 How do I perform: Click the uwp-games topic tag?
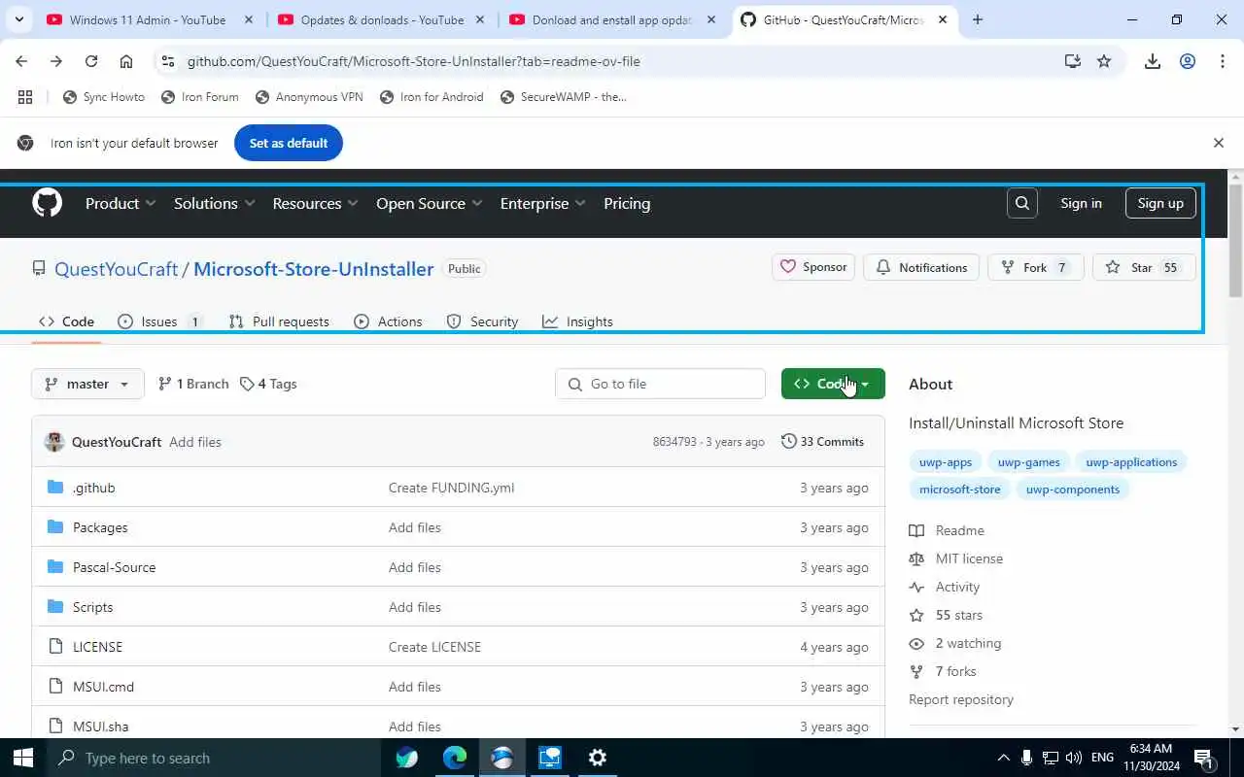click(1028, 462)
